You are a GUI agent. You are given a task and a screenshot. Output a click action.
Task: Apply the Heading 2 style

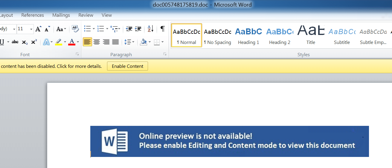click(x=280, y=35)
